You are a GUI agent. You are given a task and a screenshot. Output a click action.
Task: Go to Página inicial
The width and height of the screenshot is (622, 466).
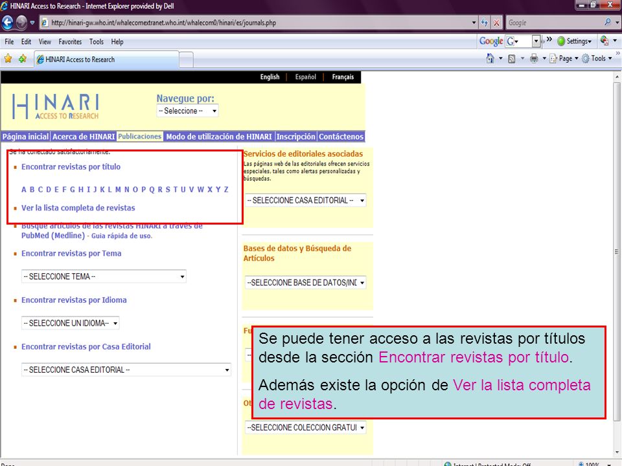click(x=25, y=137)
